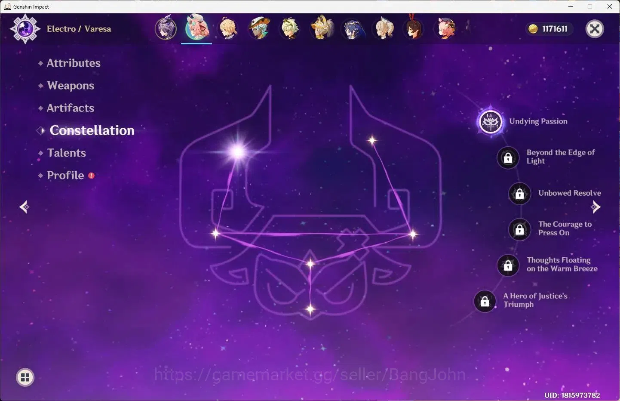Go to the previous character with the left arrow
This screenshot has height=401, width=620.
(x=24, y=207)
